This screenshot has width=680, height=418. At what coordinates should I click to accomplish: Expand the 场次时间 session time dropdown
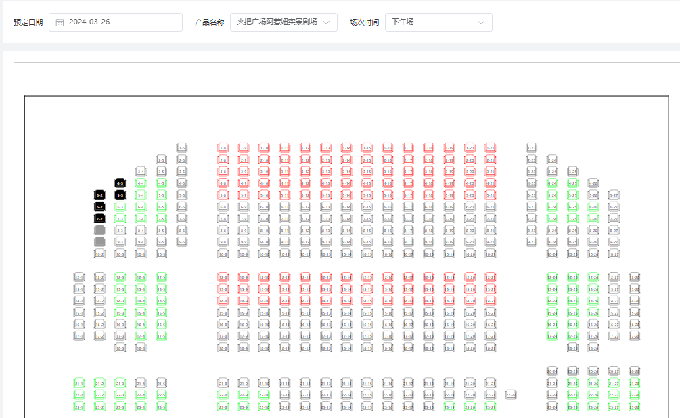click(438, 22)
